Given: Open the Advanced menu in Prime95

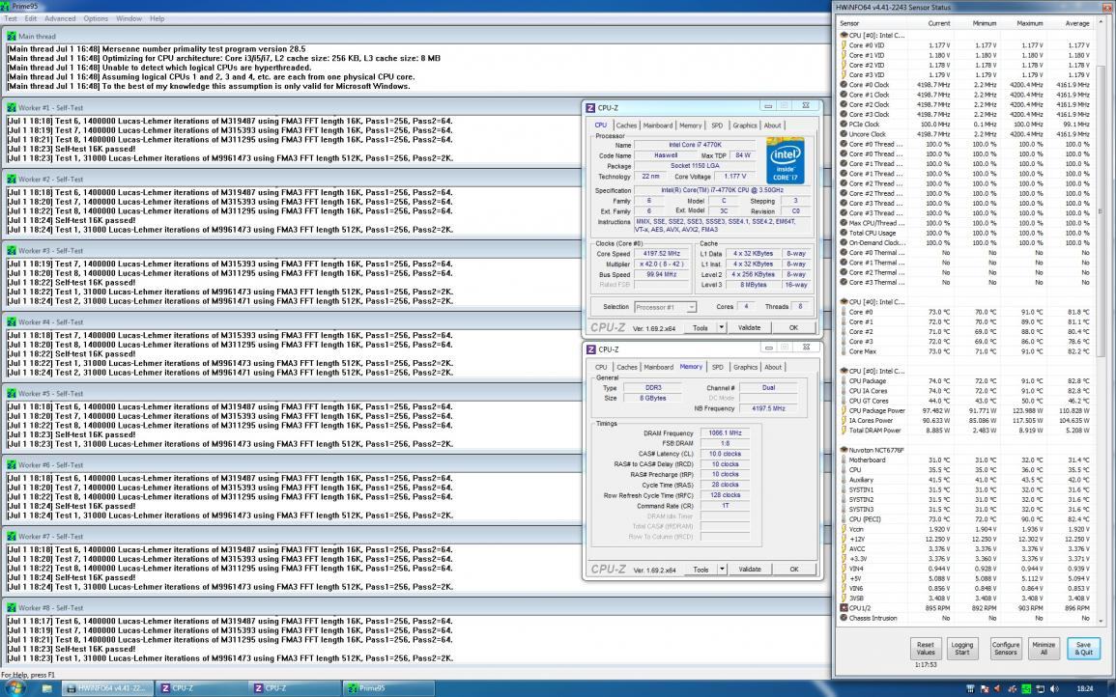Looking at the screenshot, I should point(60,18).
